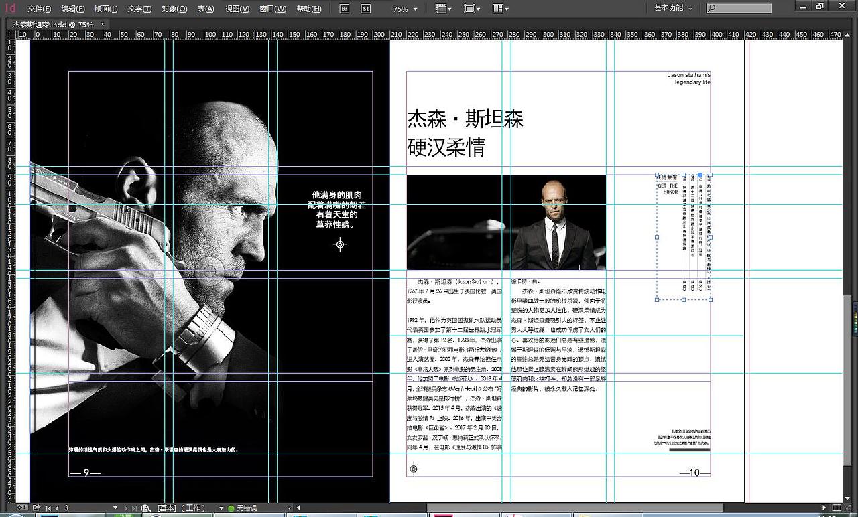Open the 文字(T) menu
Image resolution: width=858 pixels, height=517 pixels.
click(139, 9)
